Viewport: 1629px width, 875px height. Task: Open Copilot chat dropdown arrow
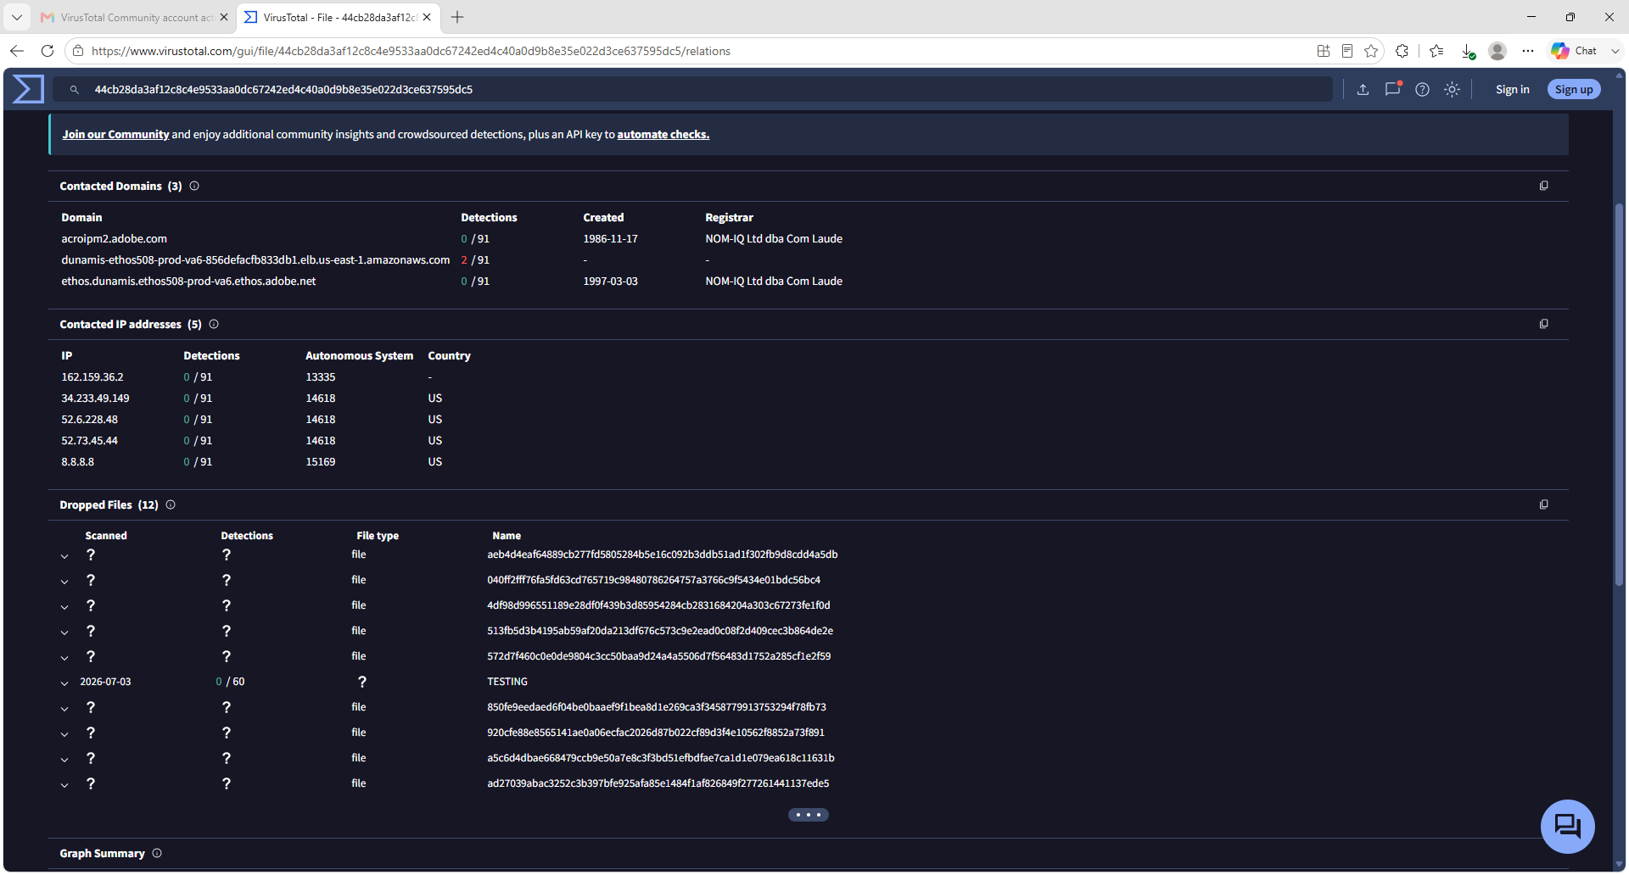tap(1615, 51)
